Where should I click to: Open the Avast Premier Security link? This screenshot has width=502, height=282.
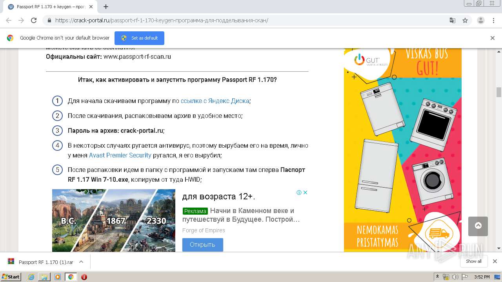coord(120,155)
